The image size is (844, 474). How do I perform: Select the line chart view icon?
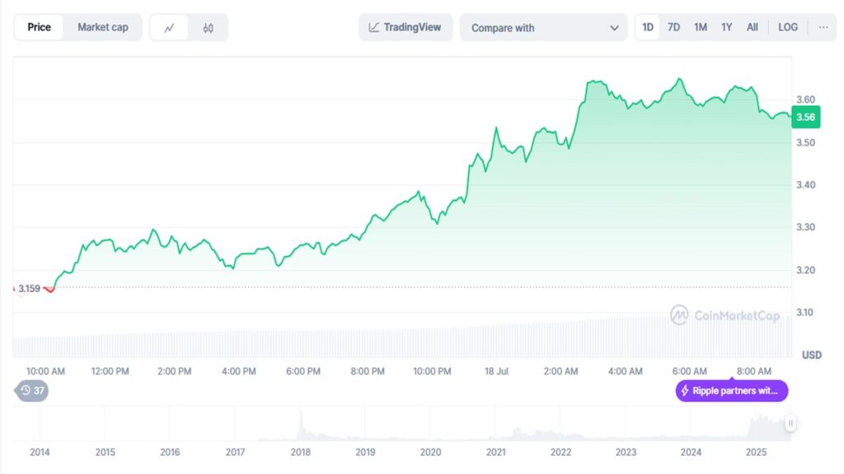tap(169, 27)
